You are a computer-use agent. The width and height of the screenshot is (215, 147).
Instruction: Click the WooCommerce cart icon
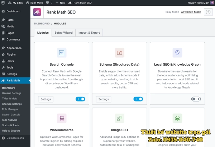click(x=62, y=118)
